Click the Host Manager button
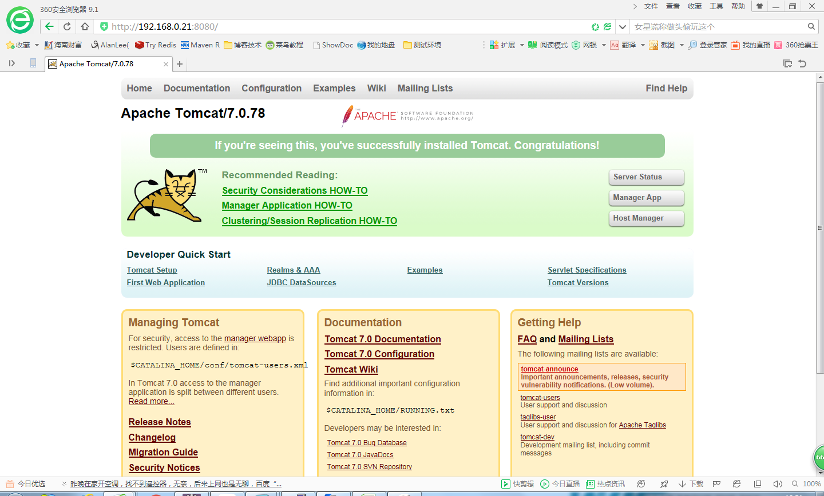 tap(646, 218)
